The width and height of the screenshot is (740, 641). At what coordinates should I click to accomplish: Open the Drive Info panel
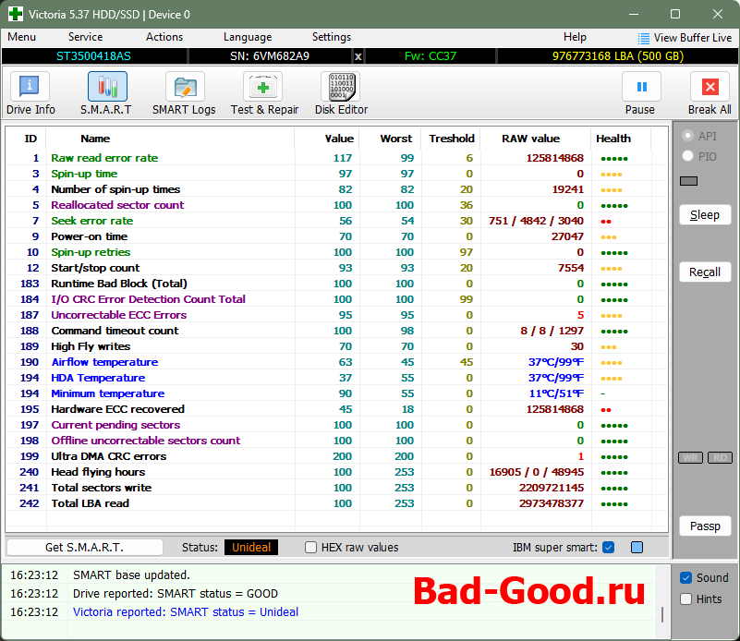pos(30,93)
